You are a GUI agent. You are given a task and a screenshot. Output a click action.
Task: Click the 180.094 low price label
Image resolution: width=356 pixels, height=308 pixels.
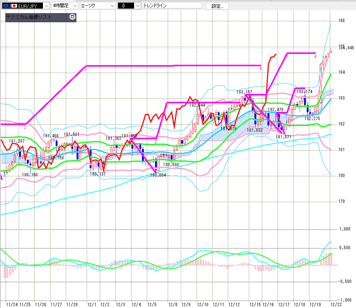157,175
